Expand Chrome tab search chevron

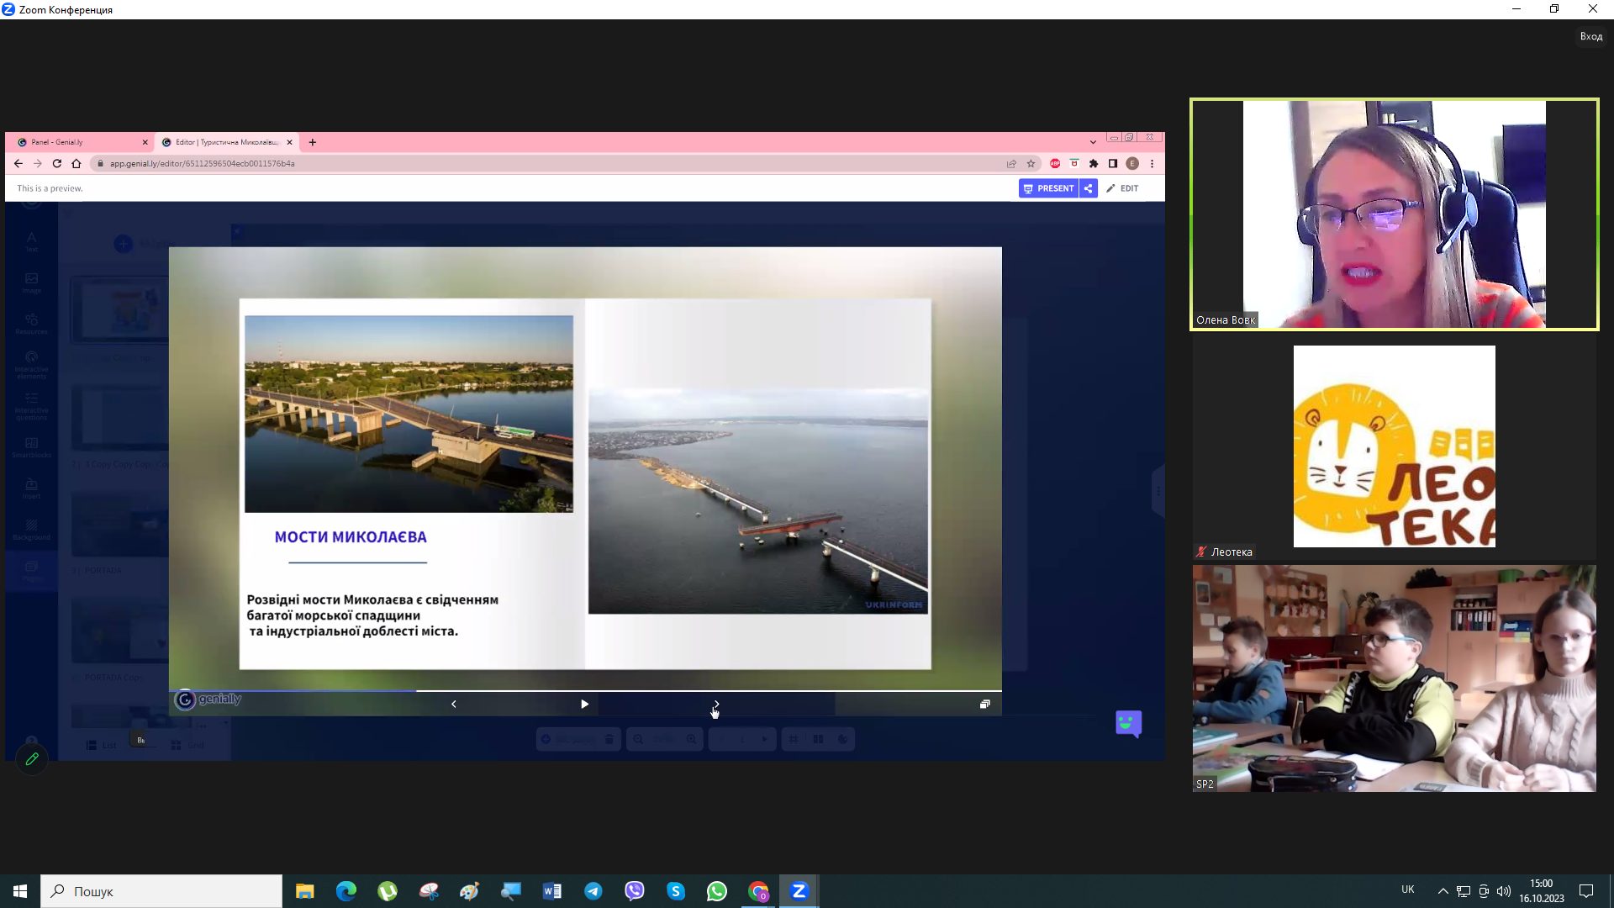[x=1093, y=142]
